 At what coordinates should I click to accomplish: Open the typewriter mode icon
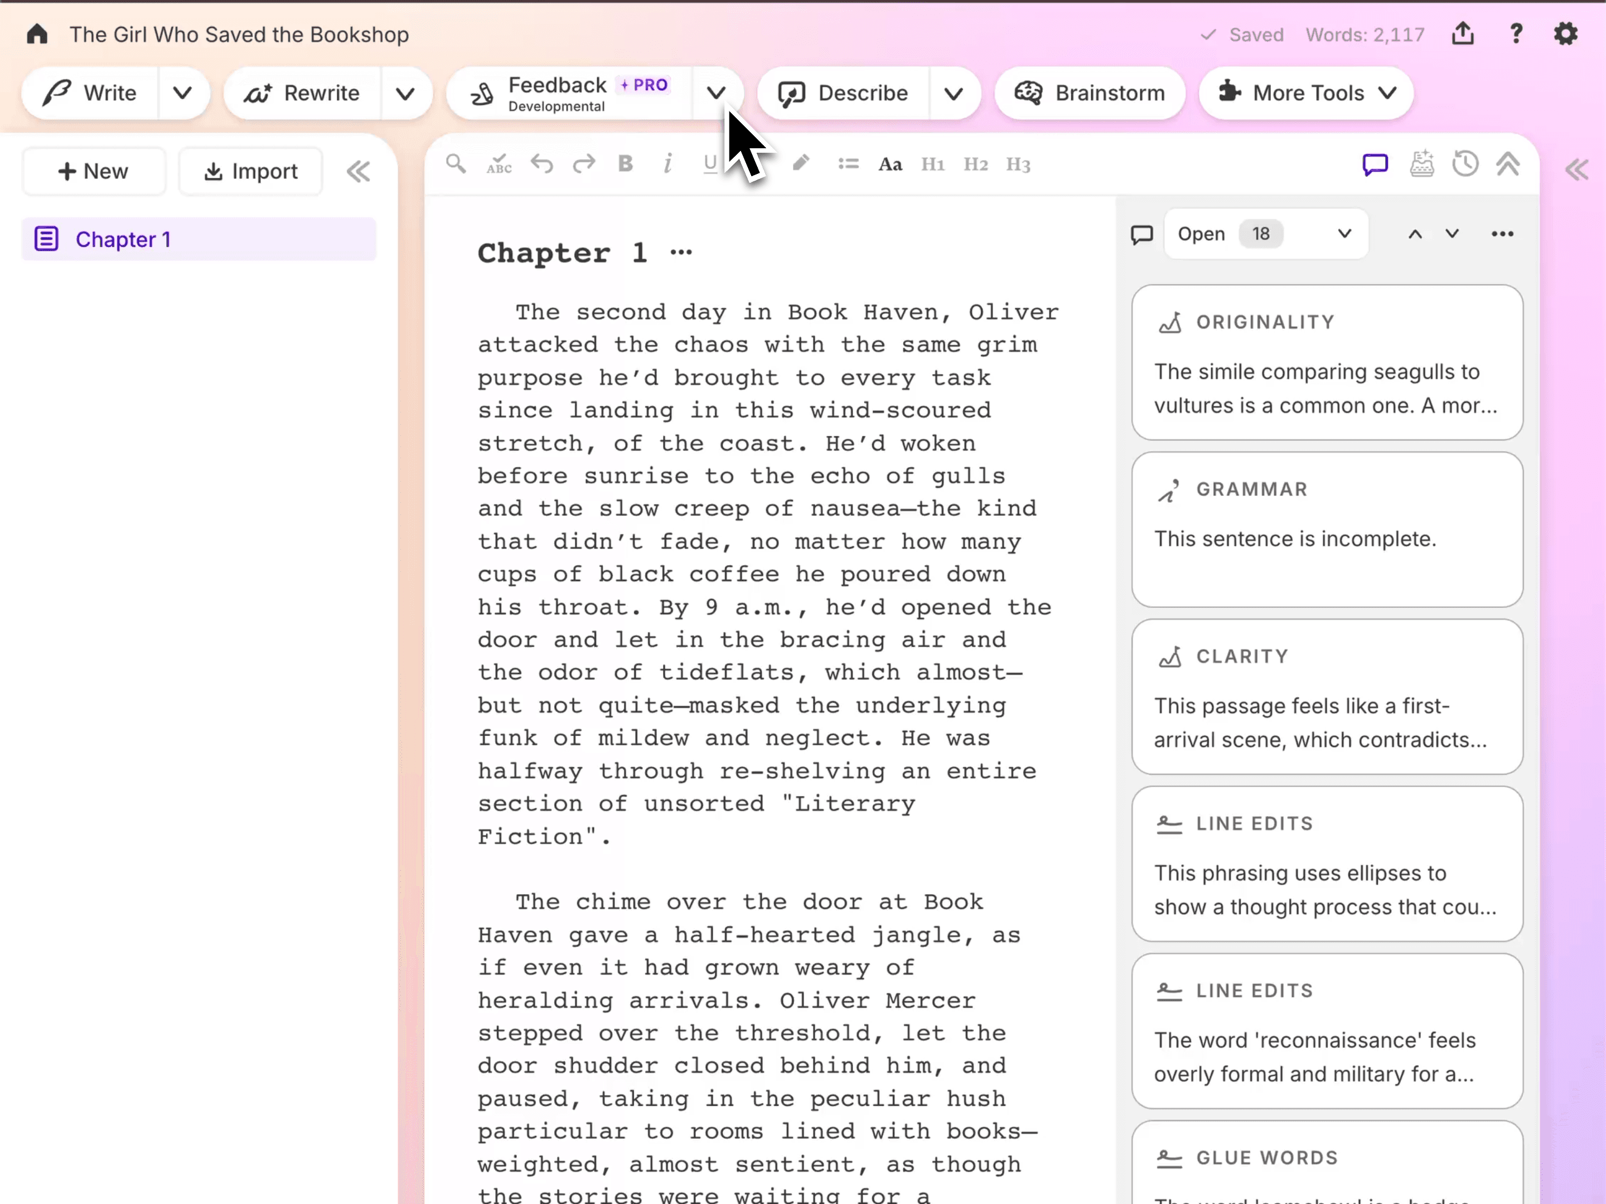pos(1421,164)
